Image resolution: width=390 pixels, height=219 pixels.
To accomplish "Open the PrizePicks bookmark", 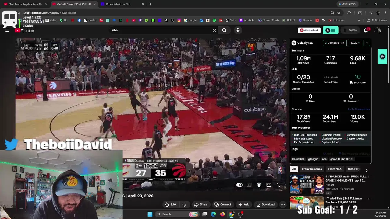I will (247, 20).
